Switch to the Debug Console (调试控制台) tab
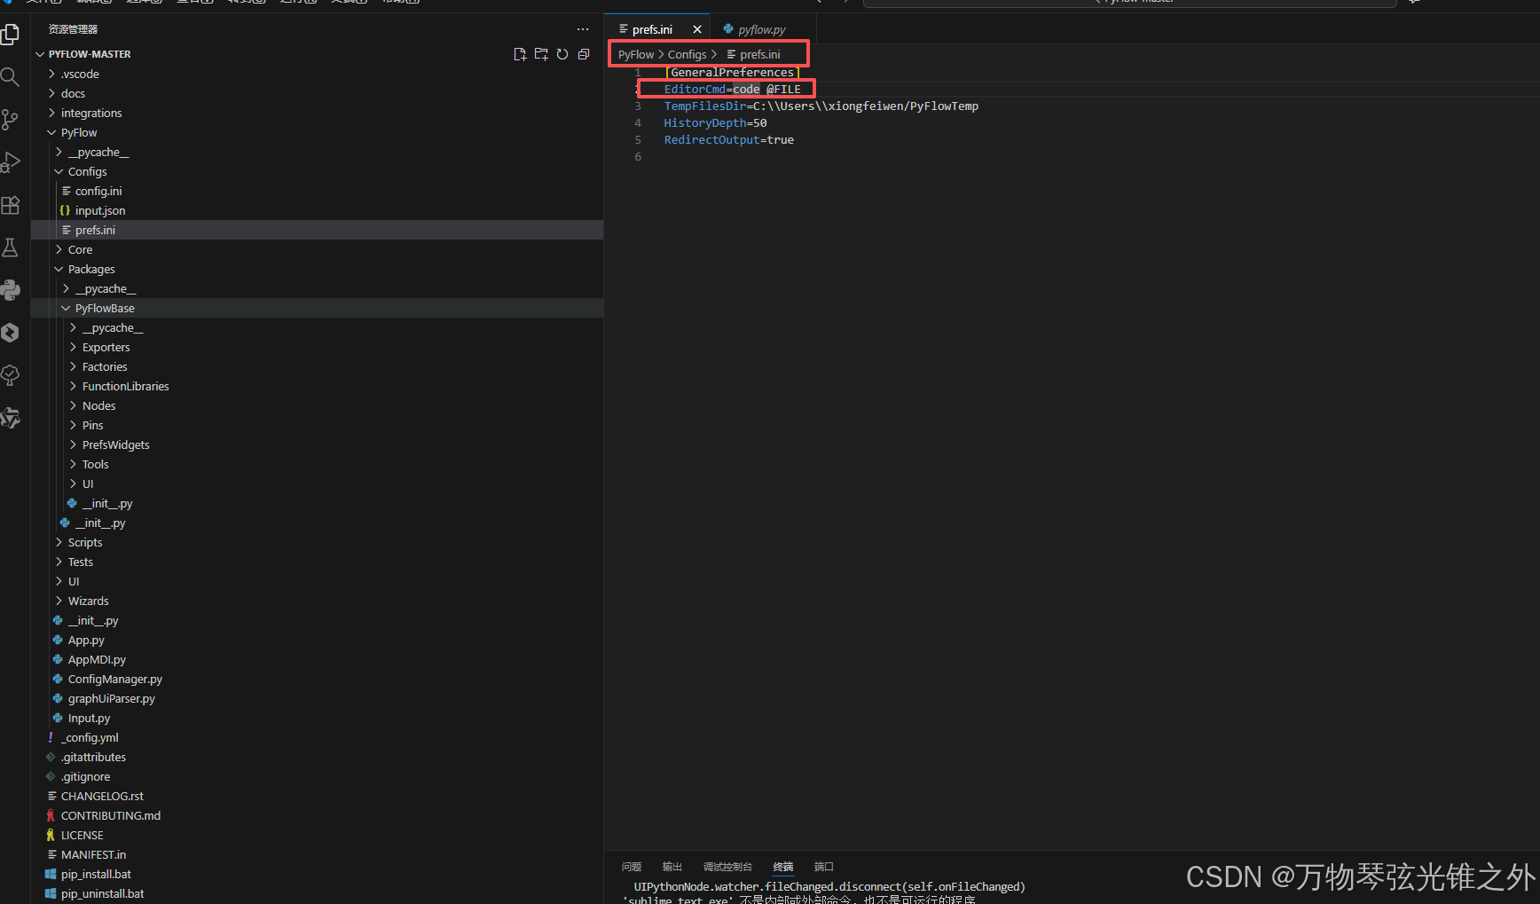This screenshot has width=1540, height=904. [727, 867]
